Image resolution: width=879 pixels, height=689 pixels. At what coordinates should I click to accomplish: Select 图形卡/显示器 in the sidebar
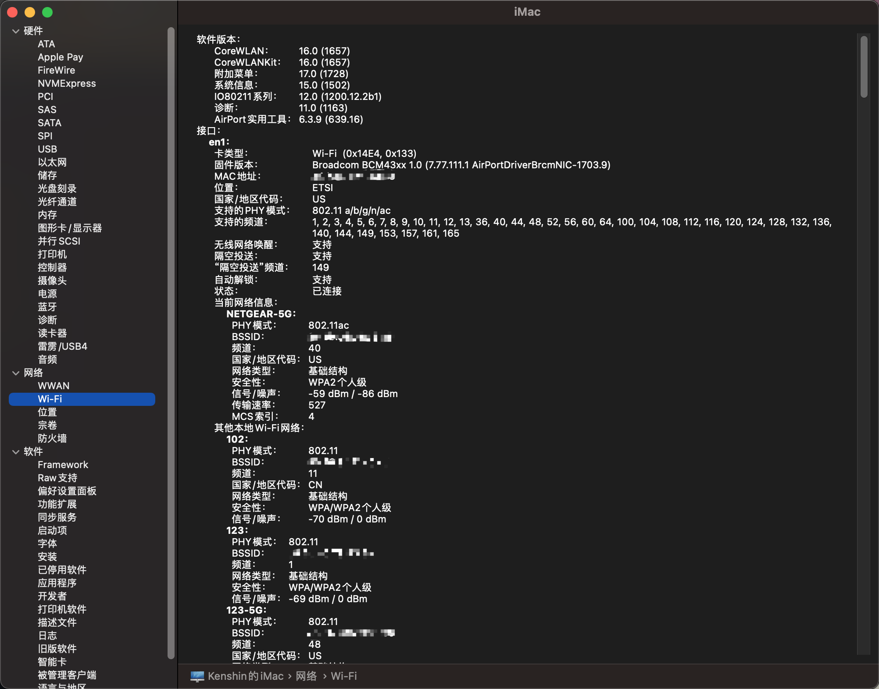pos(70,228)
